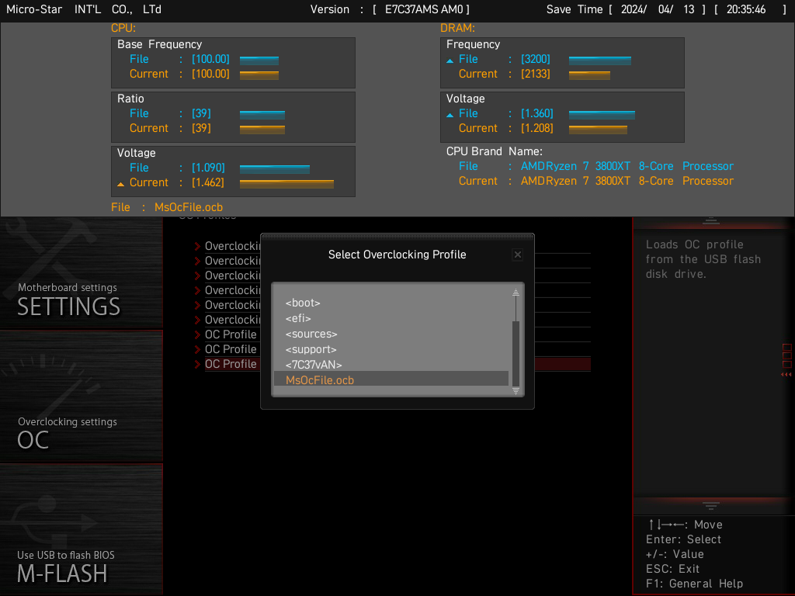Click CPU Base Frequency File value [100.00]
This screenshot has width=795, height=596.
[210, 59]
